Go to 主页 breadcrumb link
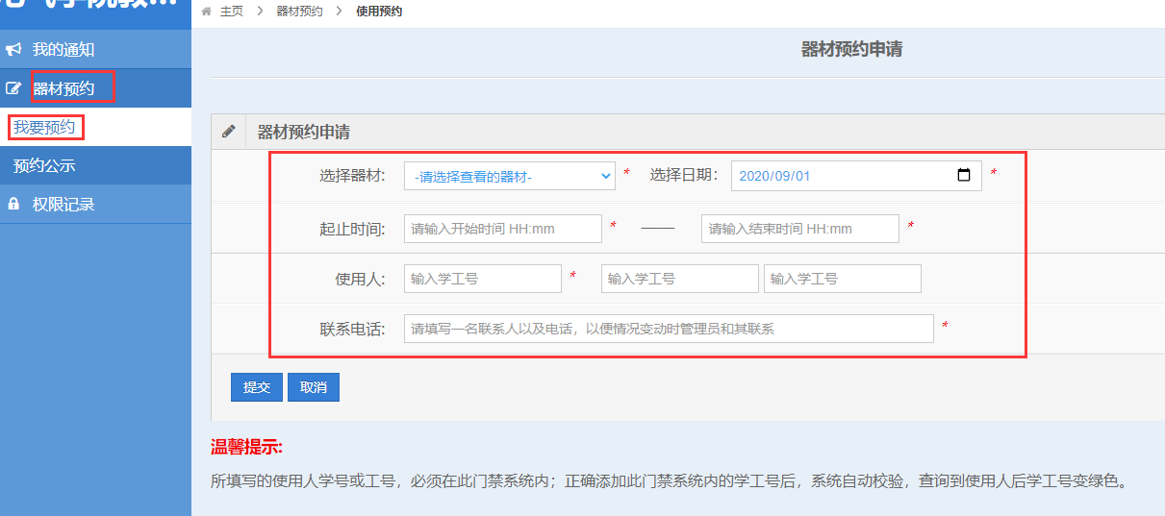The image size is (1165, 516). [x=231, y=12]
